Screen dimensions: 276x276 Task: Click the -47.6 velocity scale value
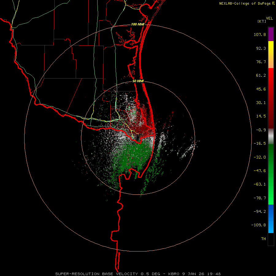(260, 171)
